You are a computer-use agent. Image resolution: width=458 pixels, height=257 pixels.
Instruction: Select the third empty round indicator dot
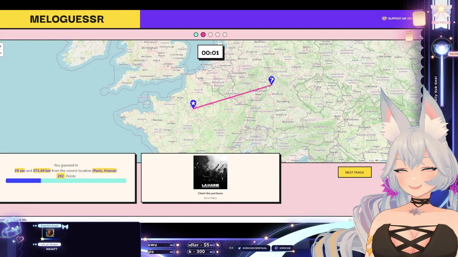click(x=210, y=35)
